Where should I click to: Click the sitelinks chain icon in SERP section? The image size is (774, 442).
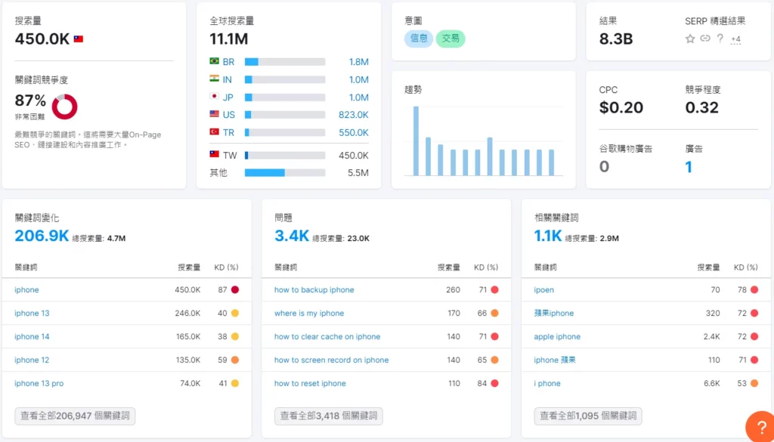click(705, 39)
